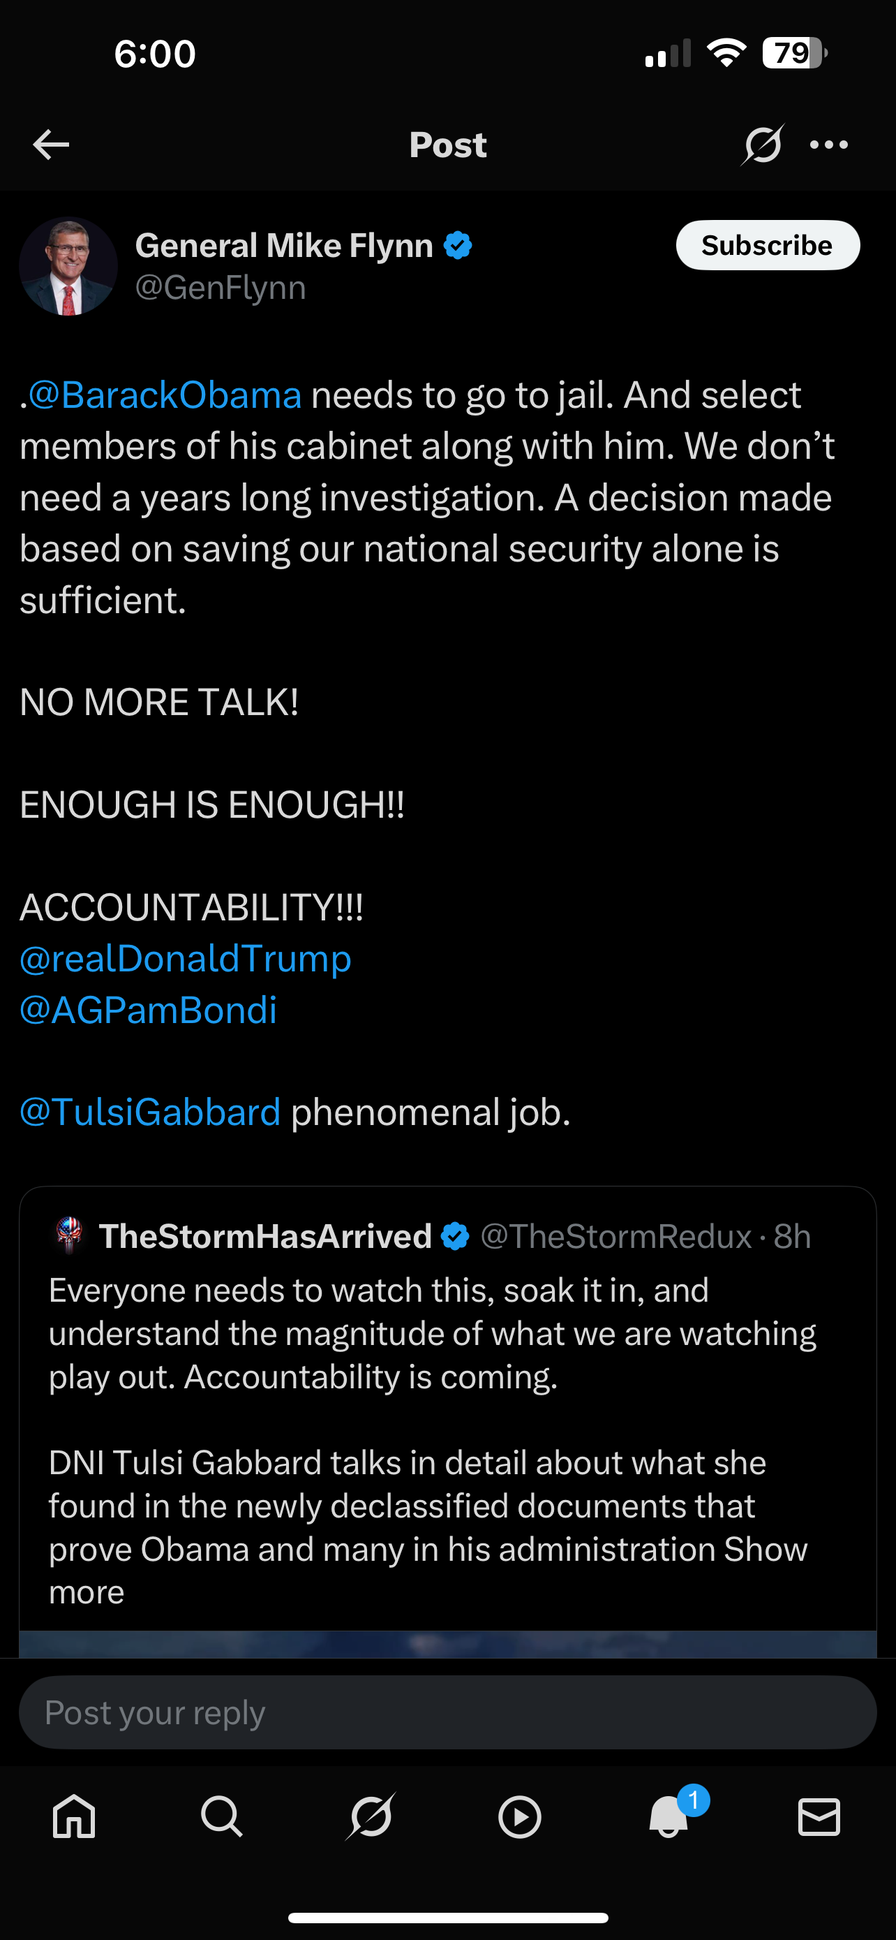Open Notifications bell with badge
This screenshot has height=1940, width=896.
click(x=669, y=1817)
